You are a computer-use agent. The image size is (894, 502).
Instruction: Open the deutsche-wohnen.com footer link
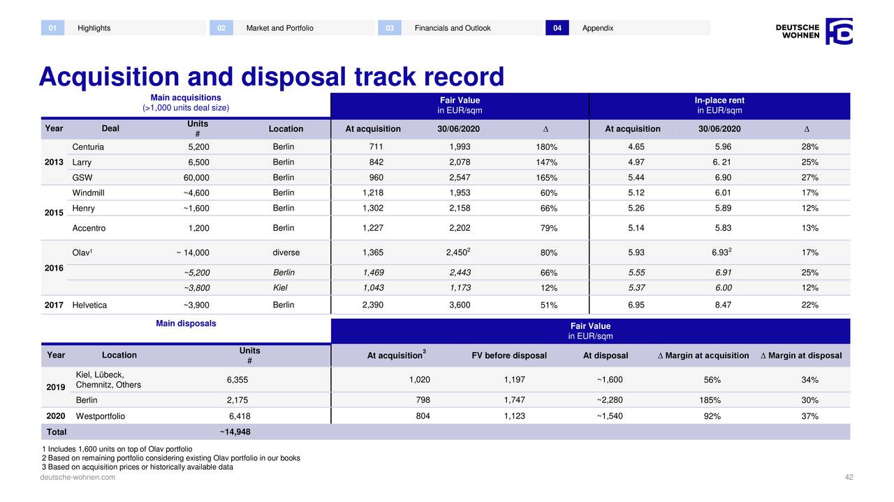point(78,478)
